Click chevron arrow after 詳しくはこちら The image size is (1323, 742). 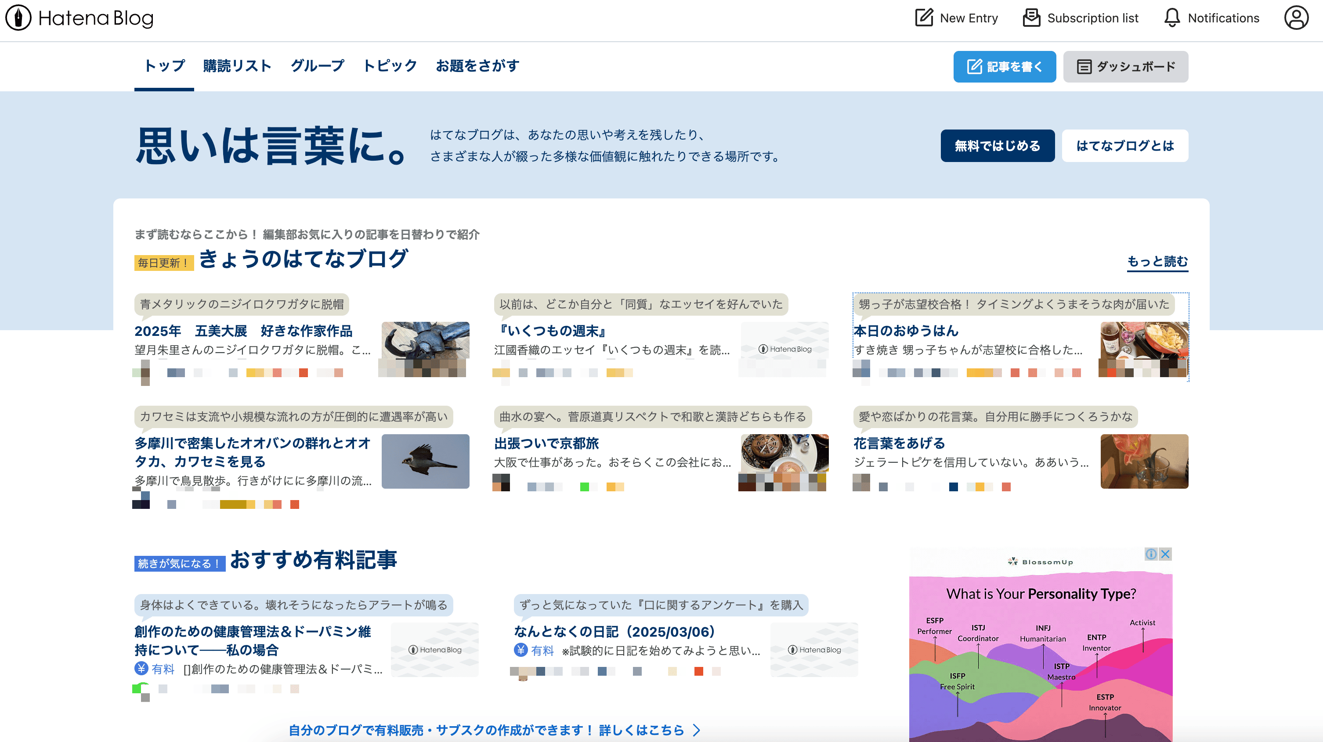point(697,730)
